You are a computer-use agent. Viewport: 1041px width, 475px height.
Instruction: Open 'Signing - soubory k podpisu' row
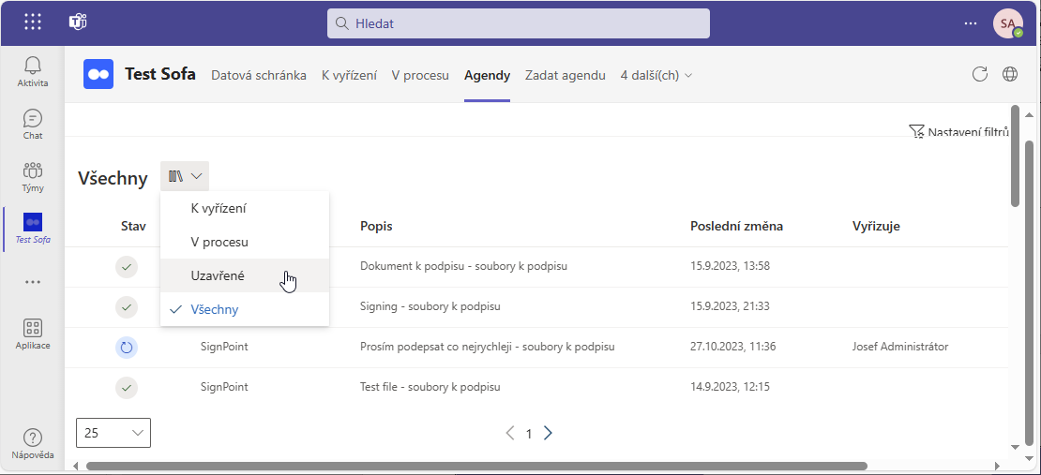[430, 306]
